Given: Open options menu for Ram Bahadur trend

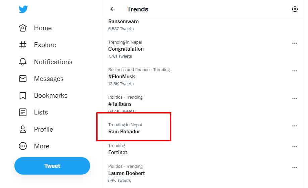Looking at the screenshot, I should pos(295,126).
